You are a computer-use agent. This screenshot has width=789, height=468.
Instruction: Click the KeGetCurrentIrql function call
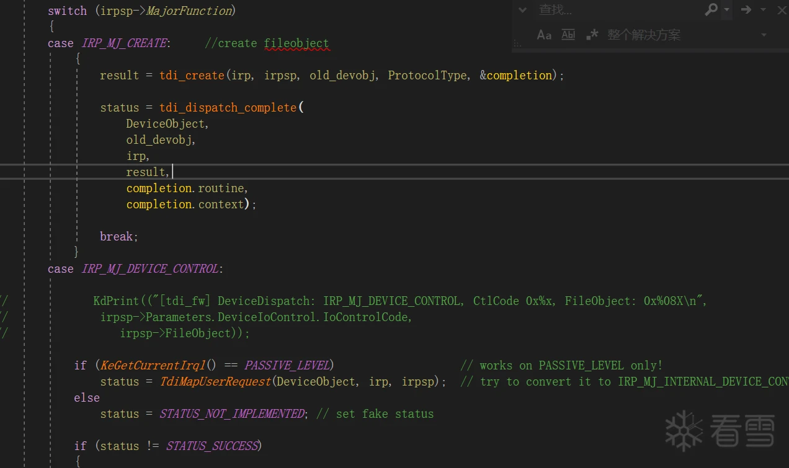(x=153, y=366)
